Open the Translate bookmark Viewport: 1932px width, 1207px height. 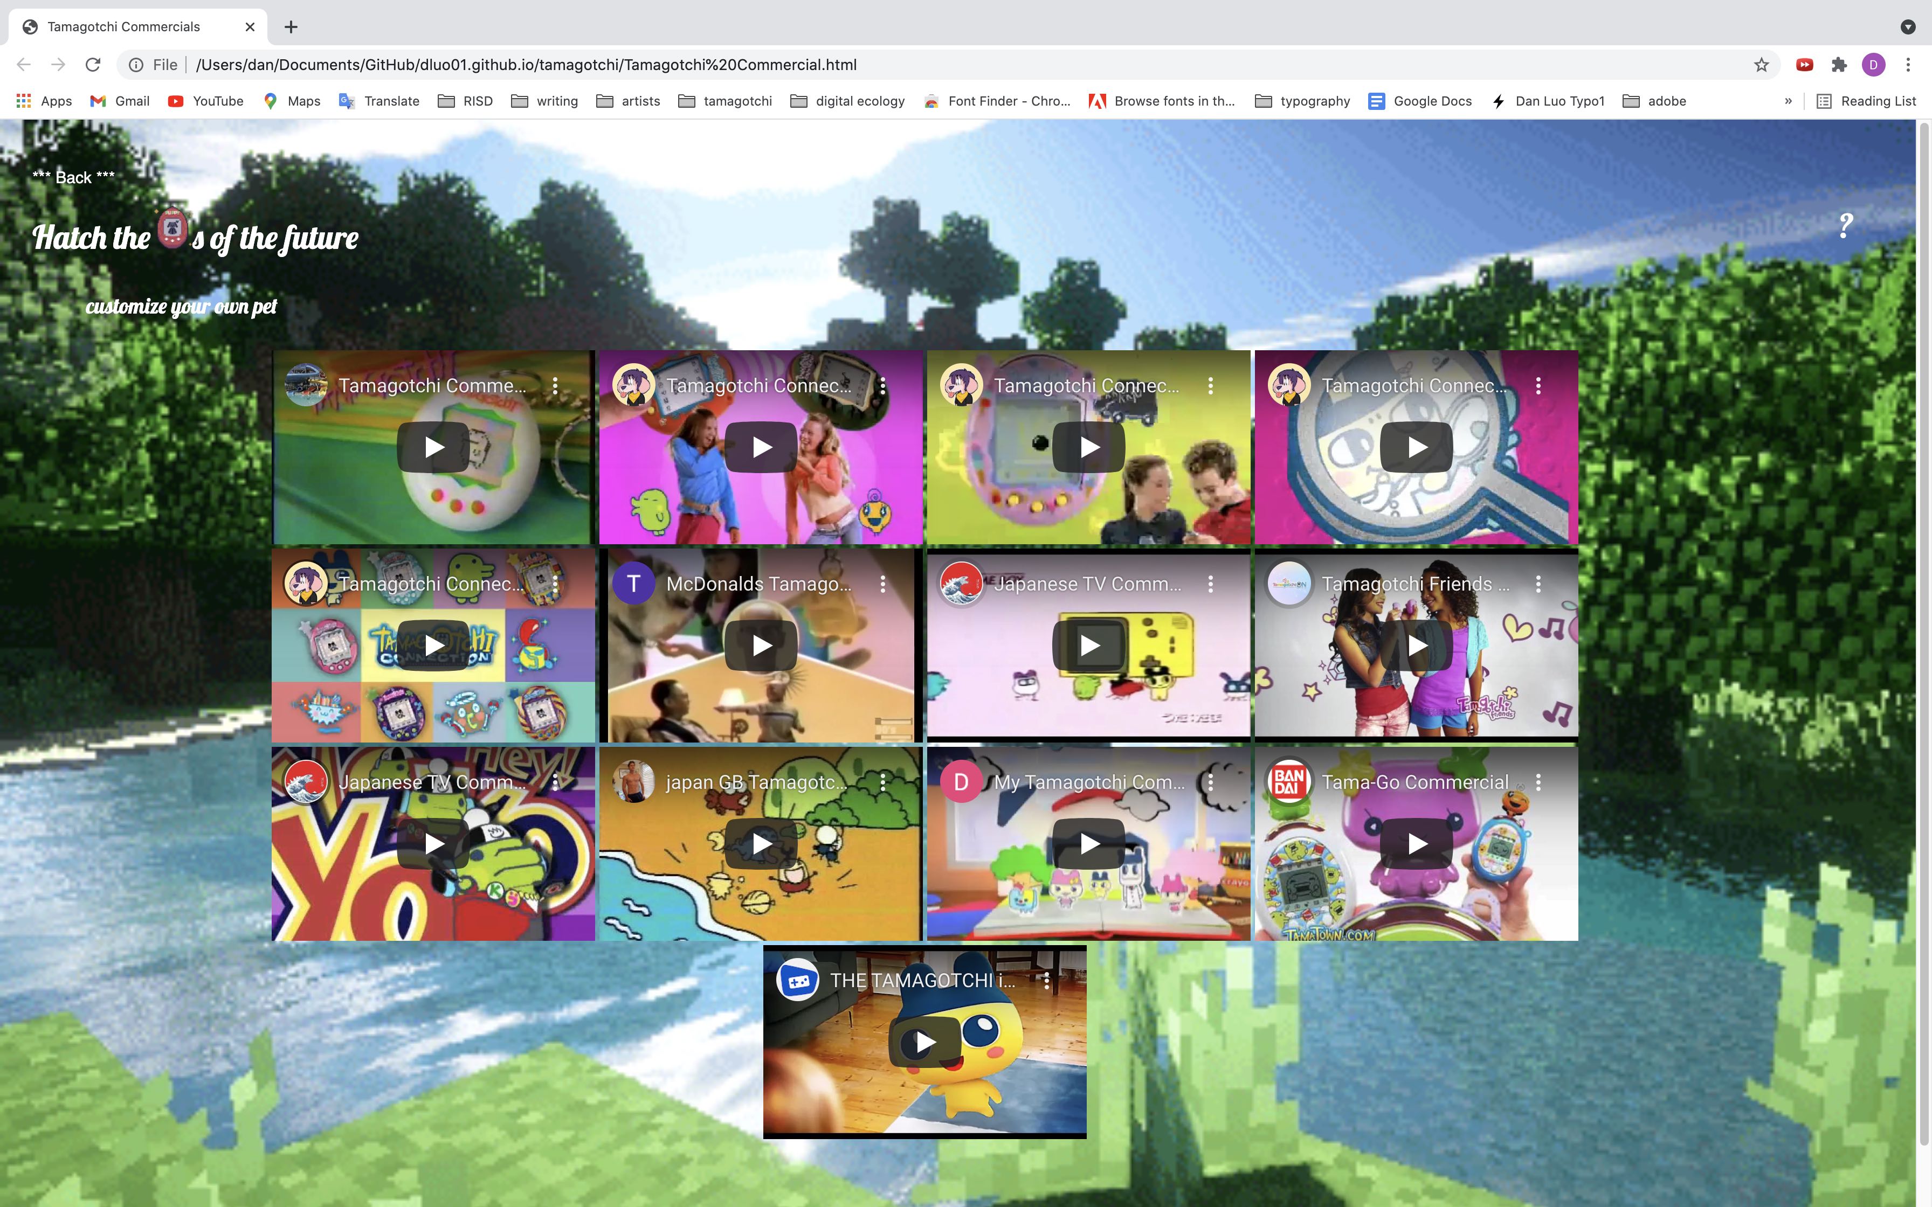(379, 101)
